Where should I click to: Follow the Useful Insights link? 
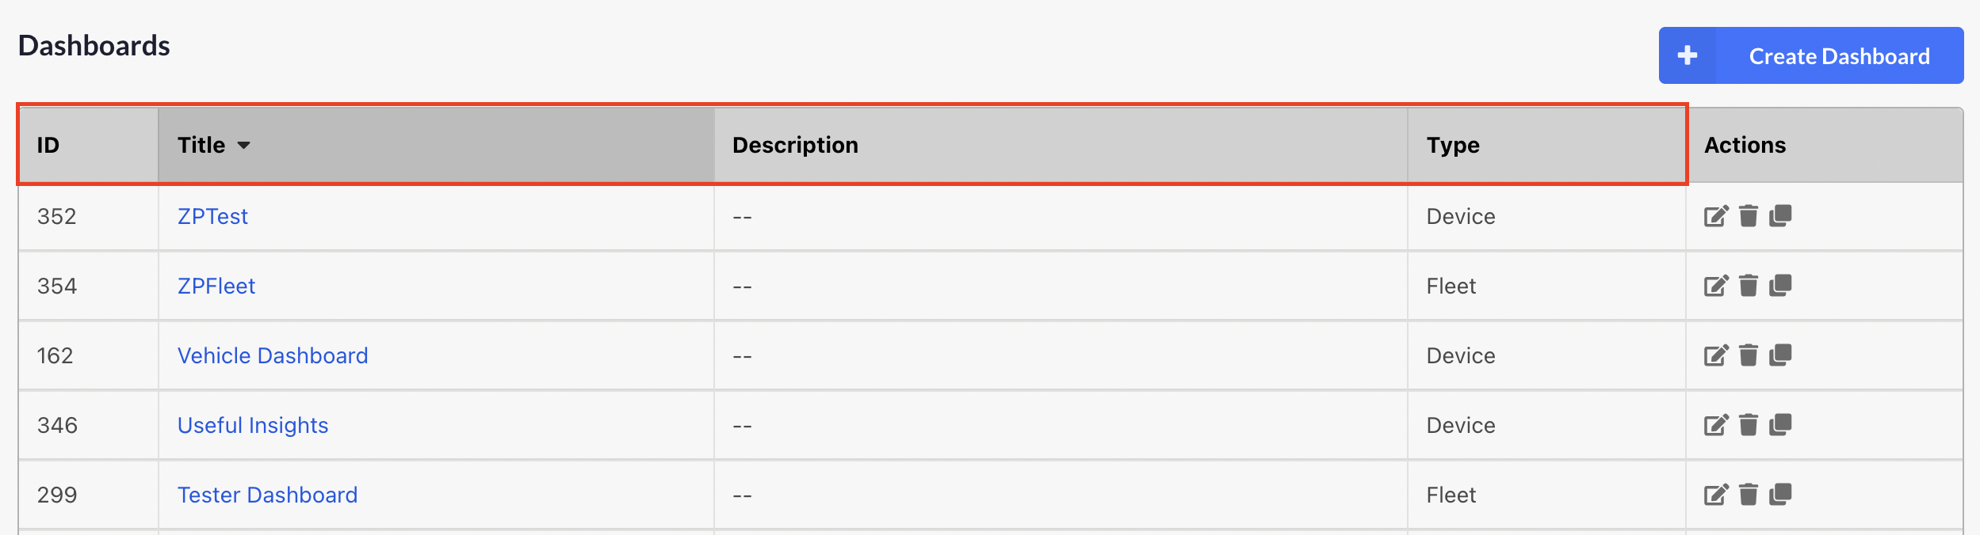point(253,426)
